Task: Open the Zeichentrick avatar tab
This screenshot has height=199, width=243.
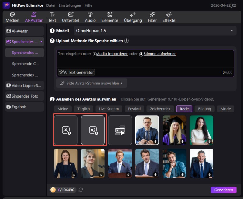Action: (160, 109)
